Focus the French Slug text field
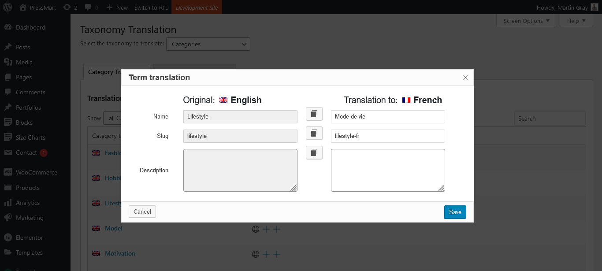 pyautogui.click(x=388, y=136)
